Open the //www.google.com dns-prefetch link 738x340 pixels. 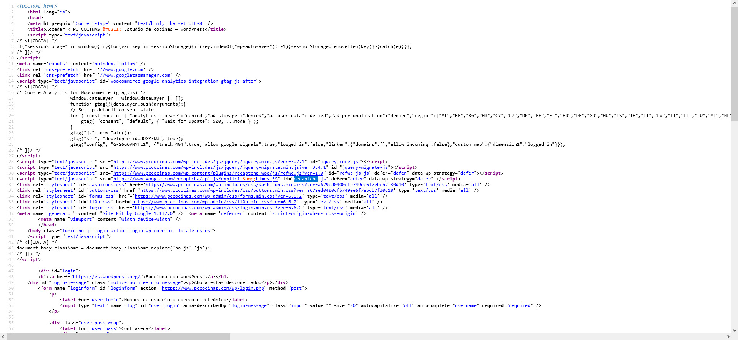[x=121, y=69]
